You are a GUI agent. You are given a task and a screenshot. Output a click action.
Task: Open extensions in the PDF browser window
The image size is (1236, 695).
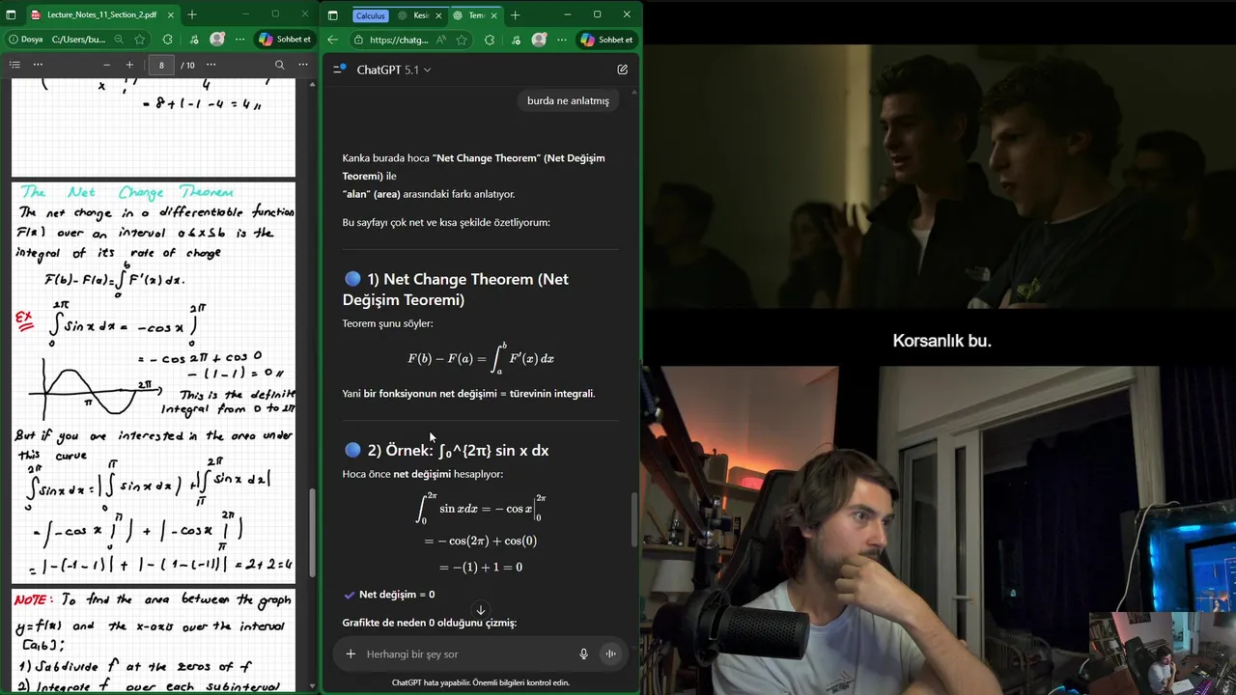[168, 40]
